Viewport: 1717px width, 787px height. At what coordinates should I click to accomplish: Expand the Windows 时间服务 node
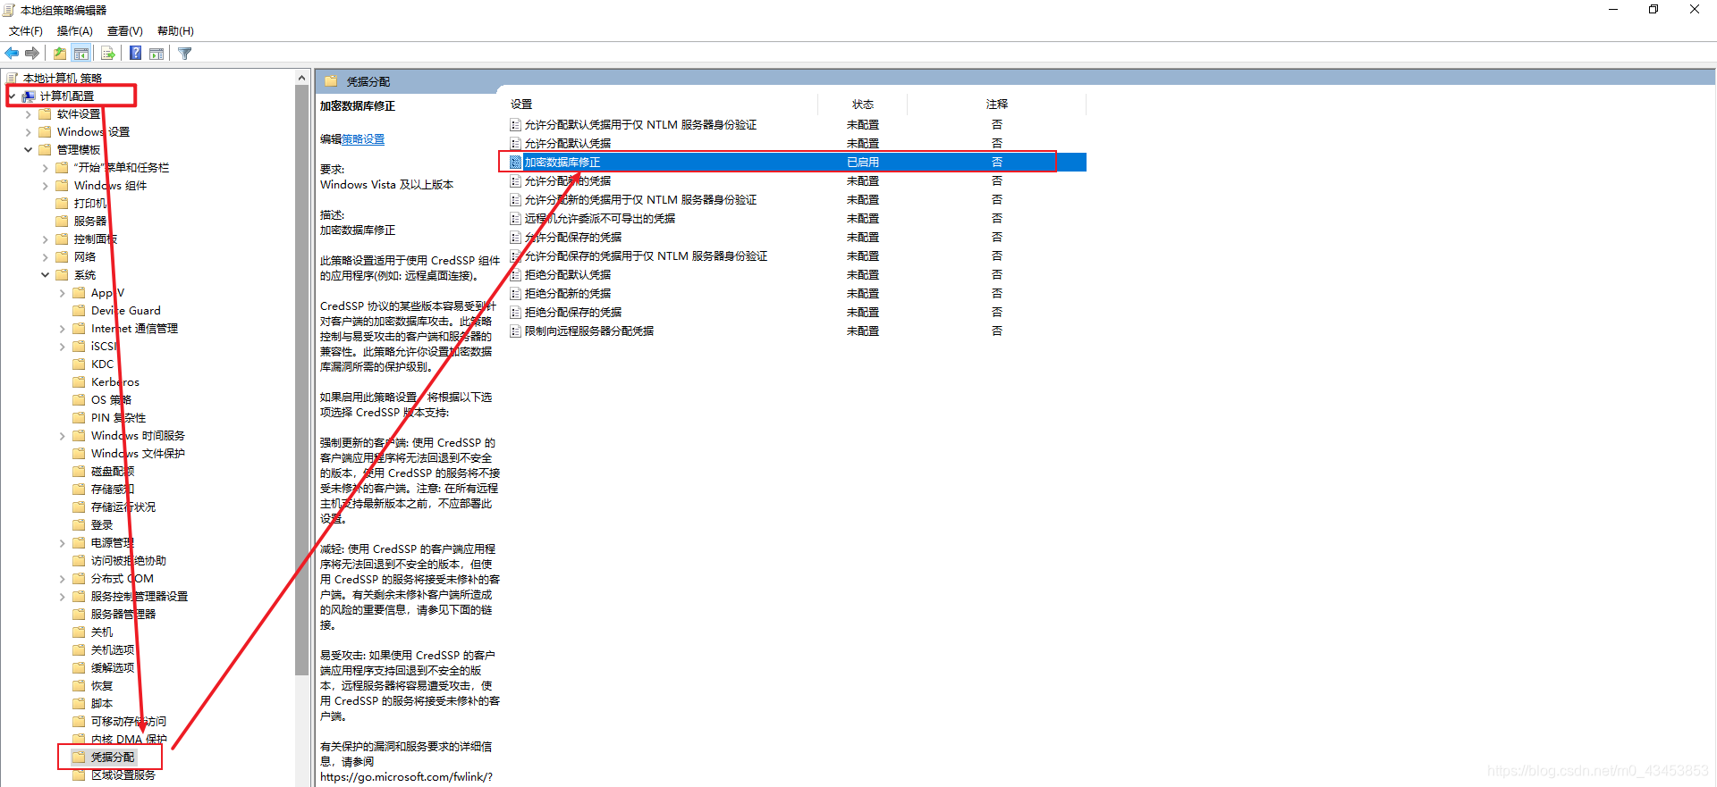tap(63, 436)
